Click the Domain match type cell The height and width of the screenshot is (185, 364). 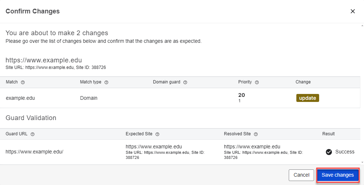coord(89,98)
